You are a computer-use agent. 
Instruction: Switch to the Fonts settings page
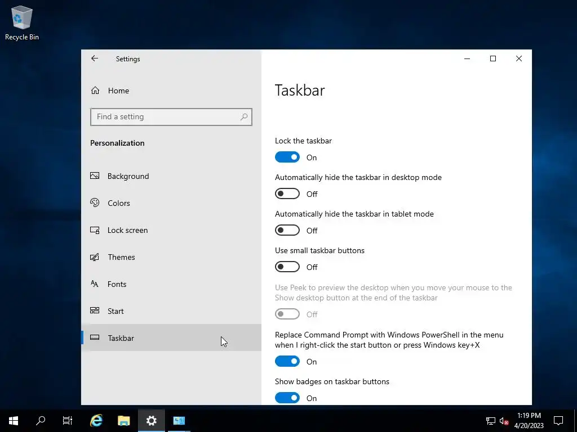[x=171, y=284]
